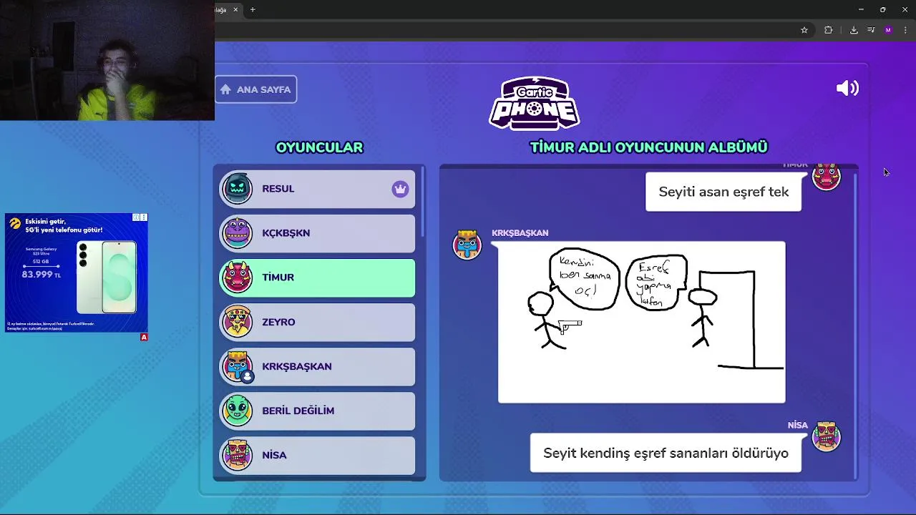Image resolution: width=916 pixels, height=515 pixels.
Task: Click the ad info icon on Turkcell ad
Action: [137, 217]
